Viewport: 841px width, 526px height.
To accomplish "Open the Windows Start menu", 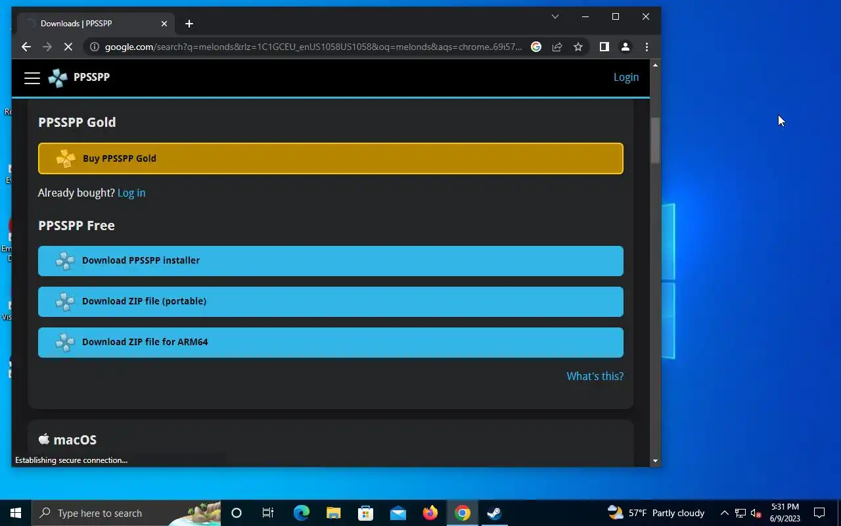I will pyautogui.click(x=16, y=513).
